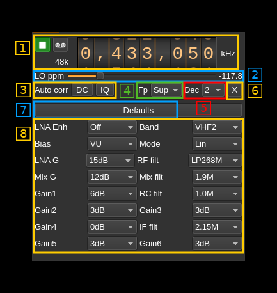Expand the LNA G 15dB dropdown
277x293 pixels.
[111, 161]
